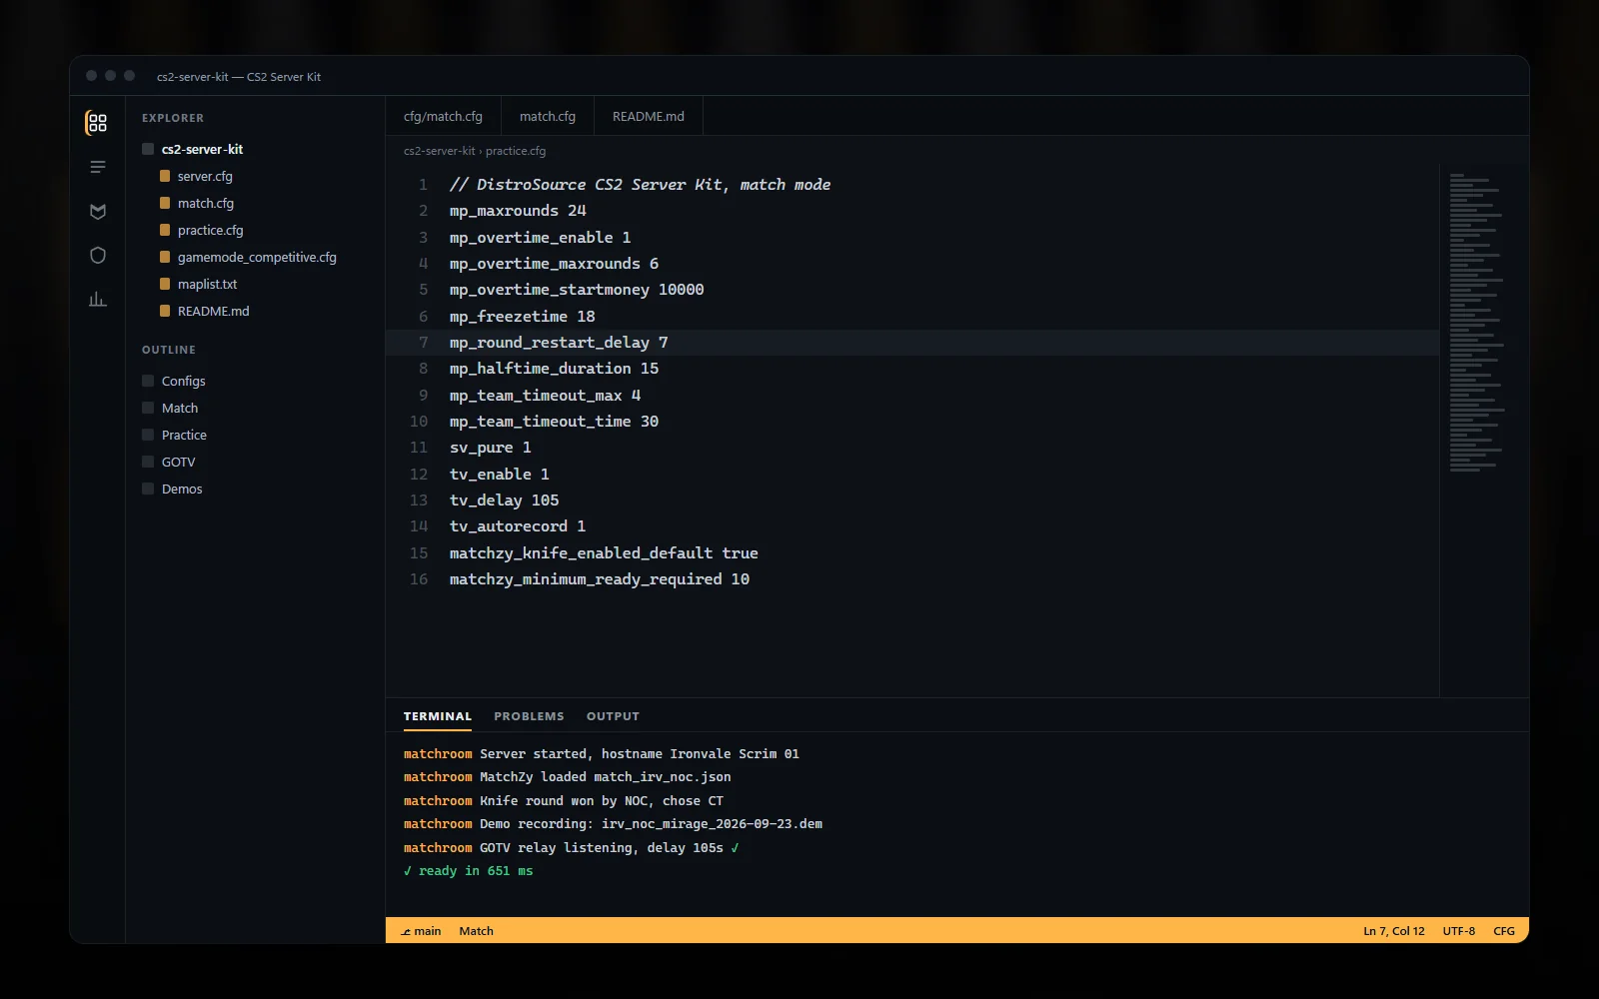Jump to Configs in the outline
Screen dimensions: 1599x999
184,381
